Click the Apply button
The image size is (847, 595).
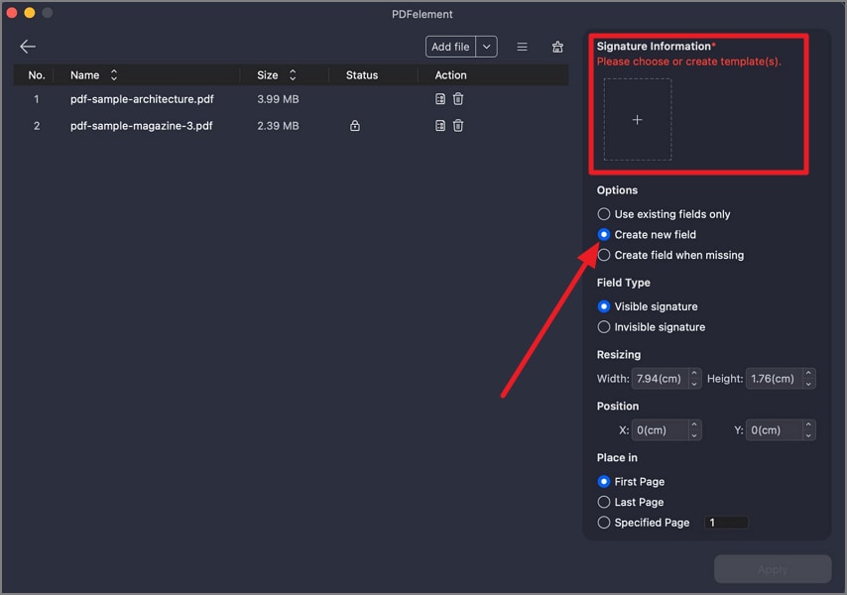773,569
